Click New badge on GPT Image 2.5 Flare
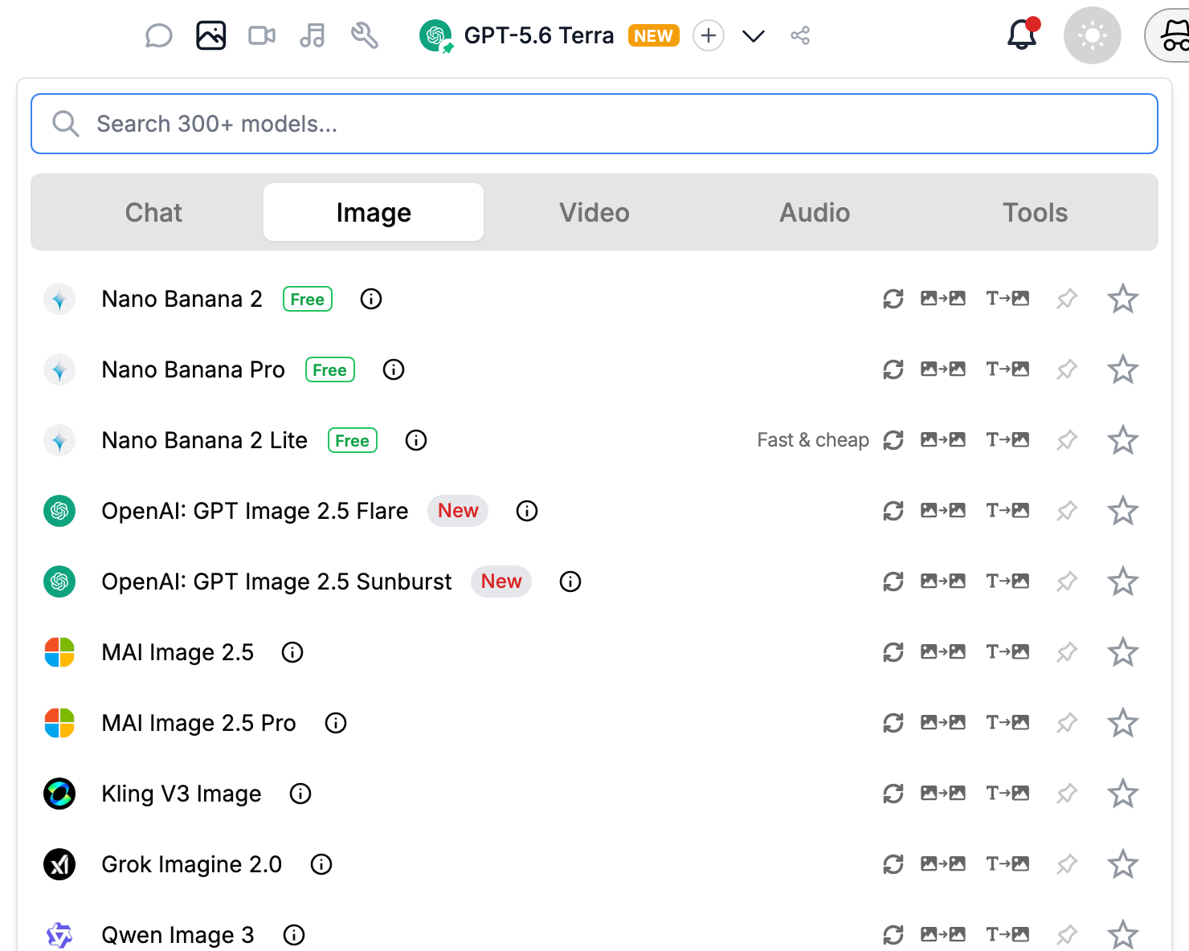Viewport: 1189px width, 951px height. (x=458, y=511)
